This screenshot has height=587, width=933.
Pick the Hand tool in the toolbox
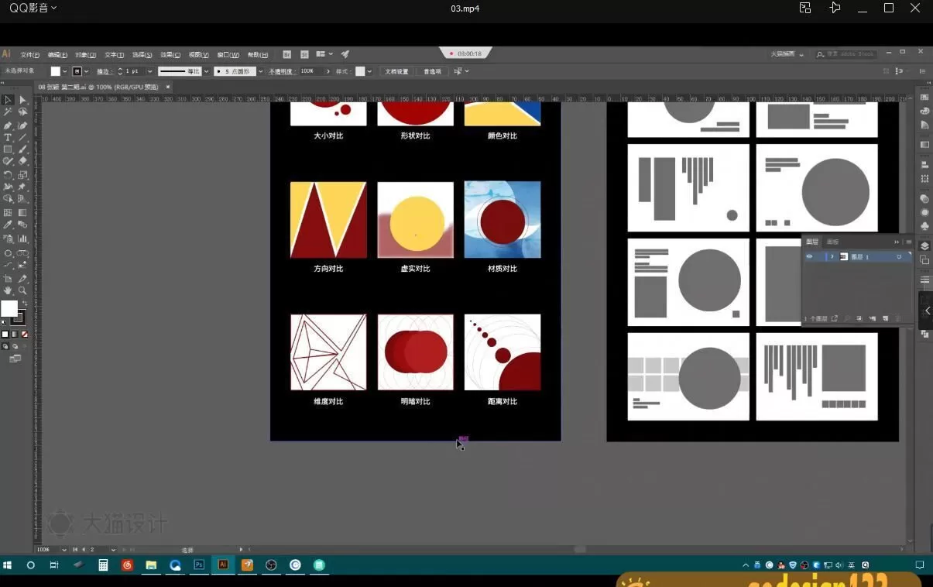[x=8, y=290]
